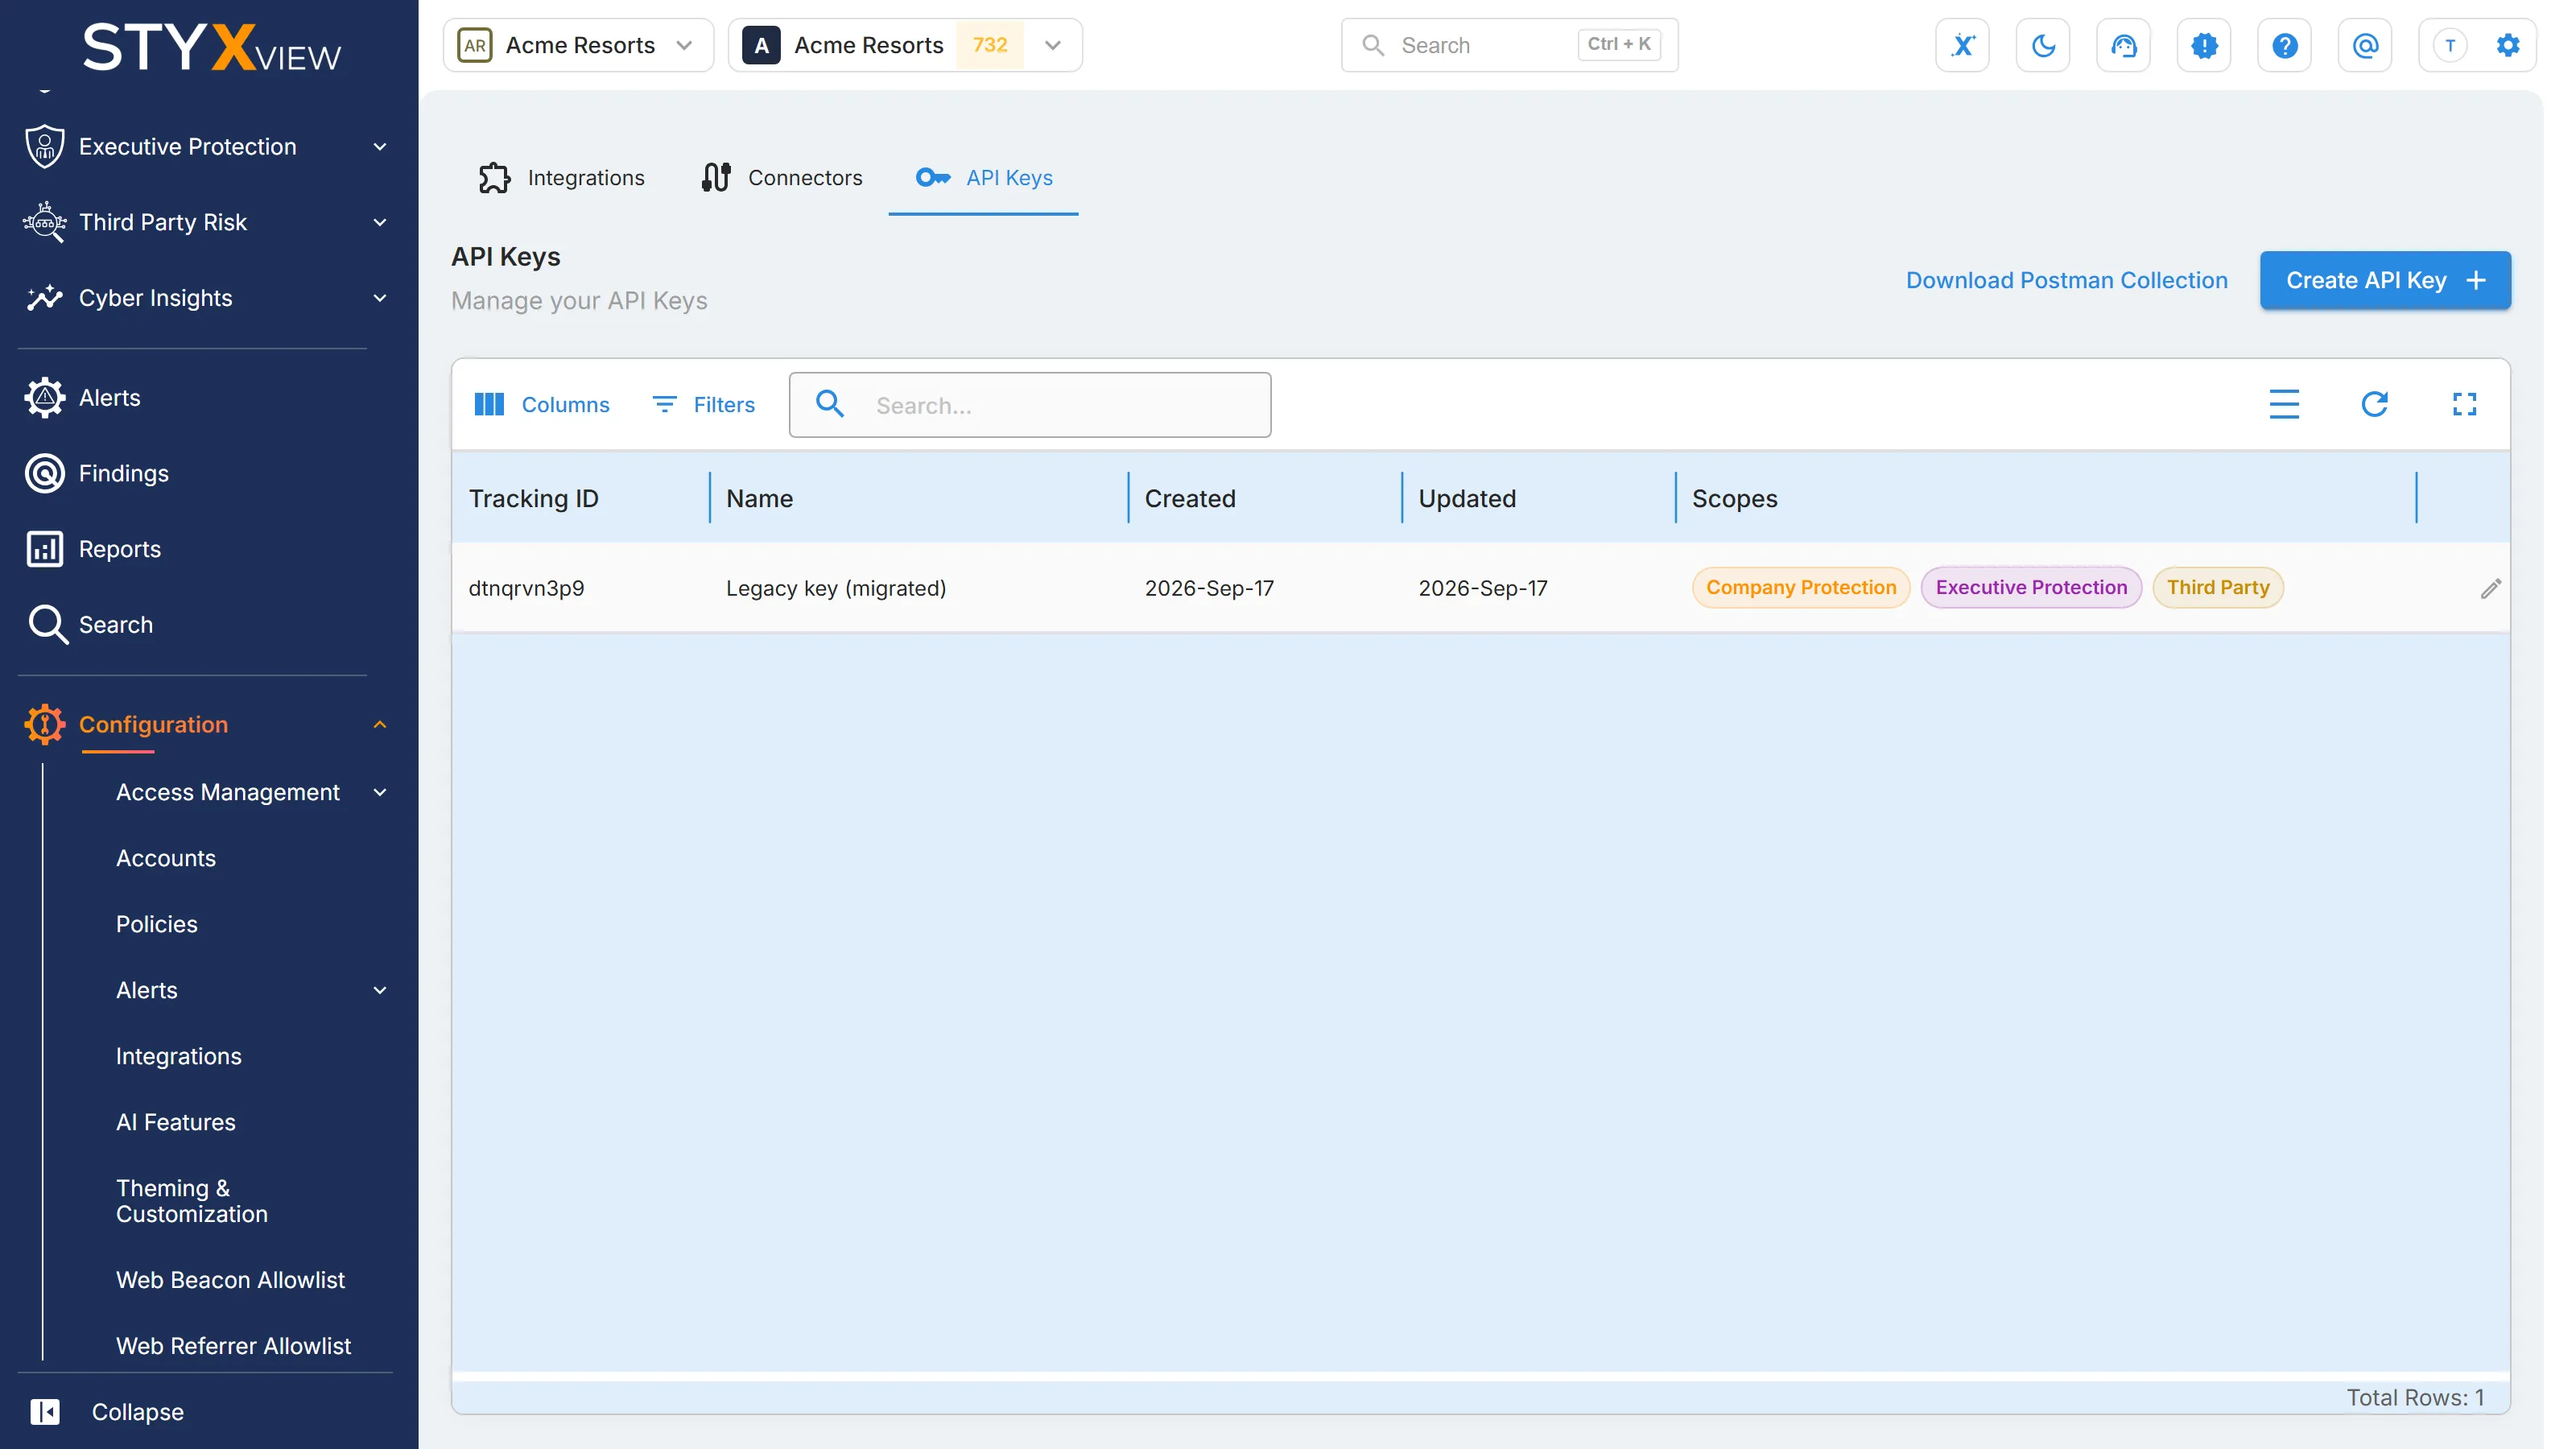Open Policies under Configuration
This screenshot has width=2576, height=1449.
(157, 924)
